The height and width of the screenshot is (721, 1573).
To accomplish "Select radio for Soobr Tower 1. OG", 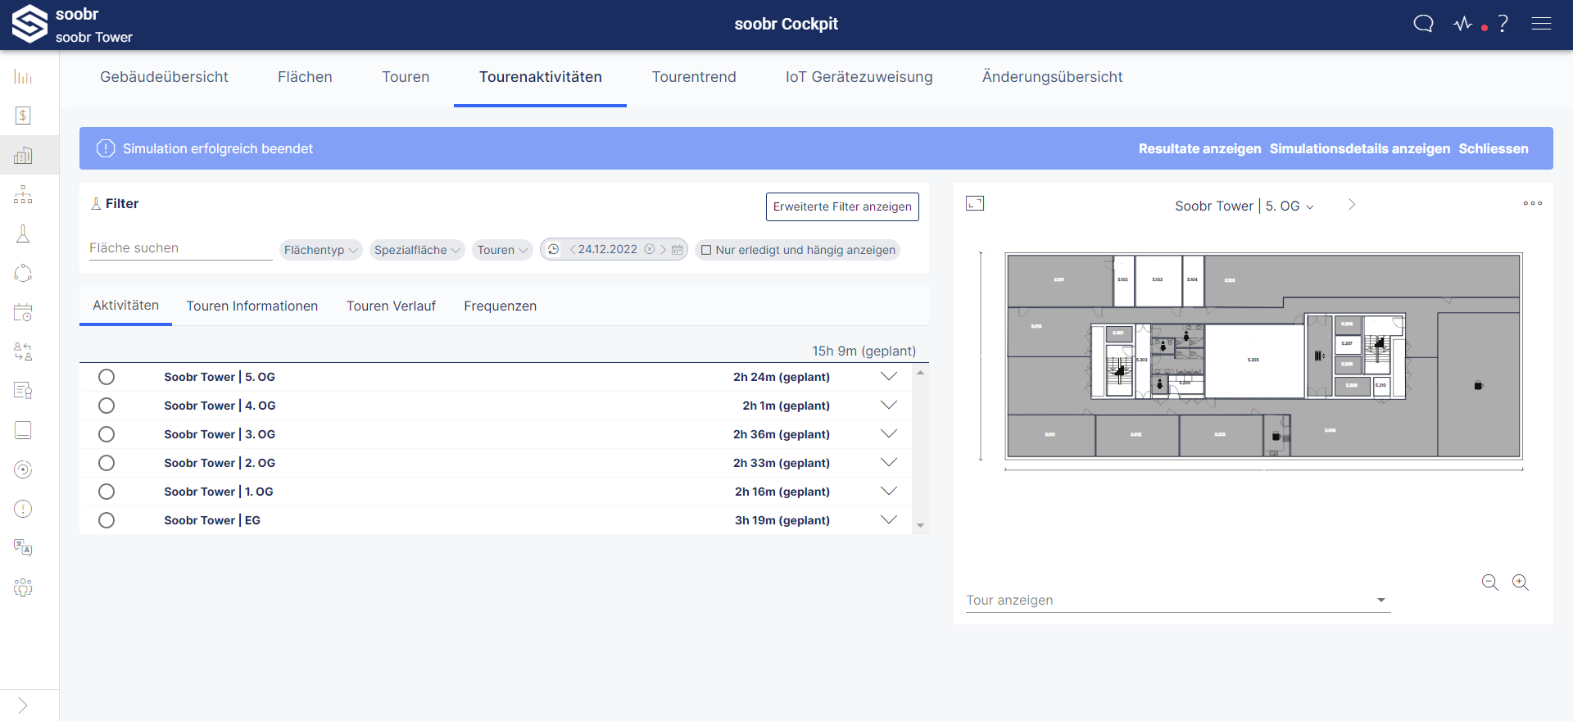I will coord(107,492).
